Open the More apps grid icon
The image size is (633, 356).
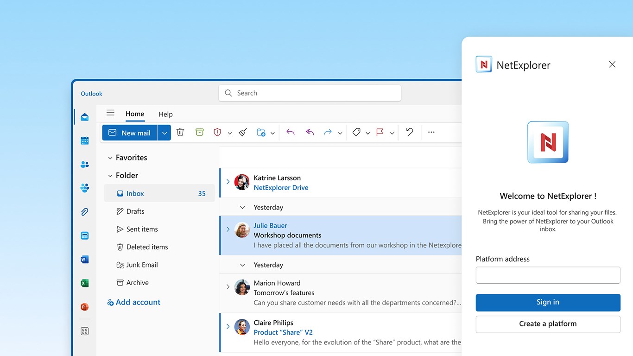(84, 331)
